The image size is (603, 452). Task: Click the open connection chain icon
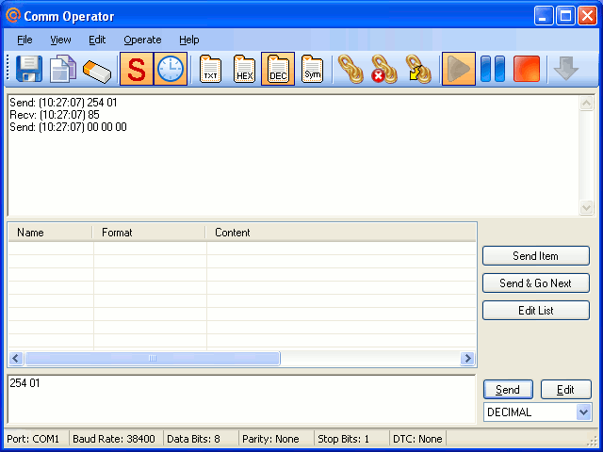(x=350, y=69)
